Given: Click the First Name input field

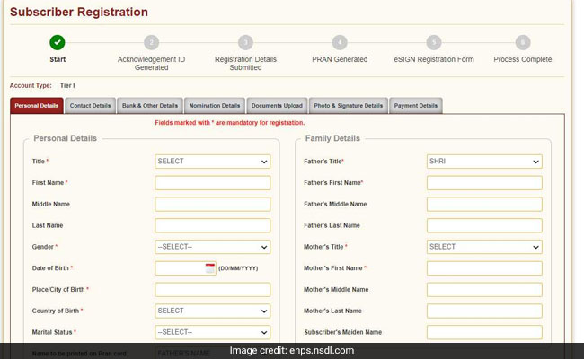Looking at the screenshot, I should (x=212, y=183).
